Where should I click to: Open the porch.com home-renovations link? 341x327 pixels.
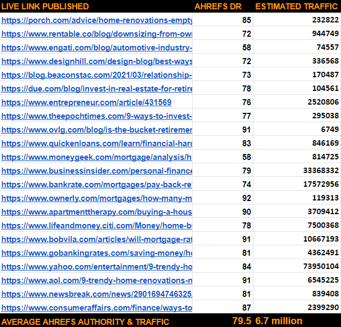tap(97, 20)
